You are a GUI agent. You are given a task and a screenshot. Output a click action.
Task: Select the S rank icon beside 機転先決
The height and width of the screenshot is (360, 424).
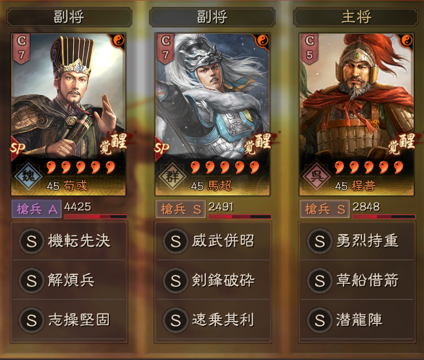click(32, 241)
